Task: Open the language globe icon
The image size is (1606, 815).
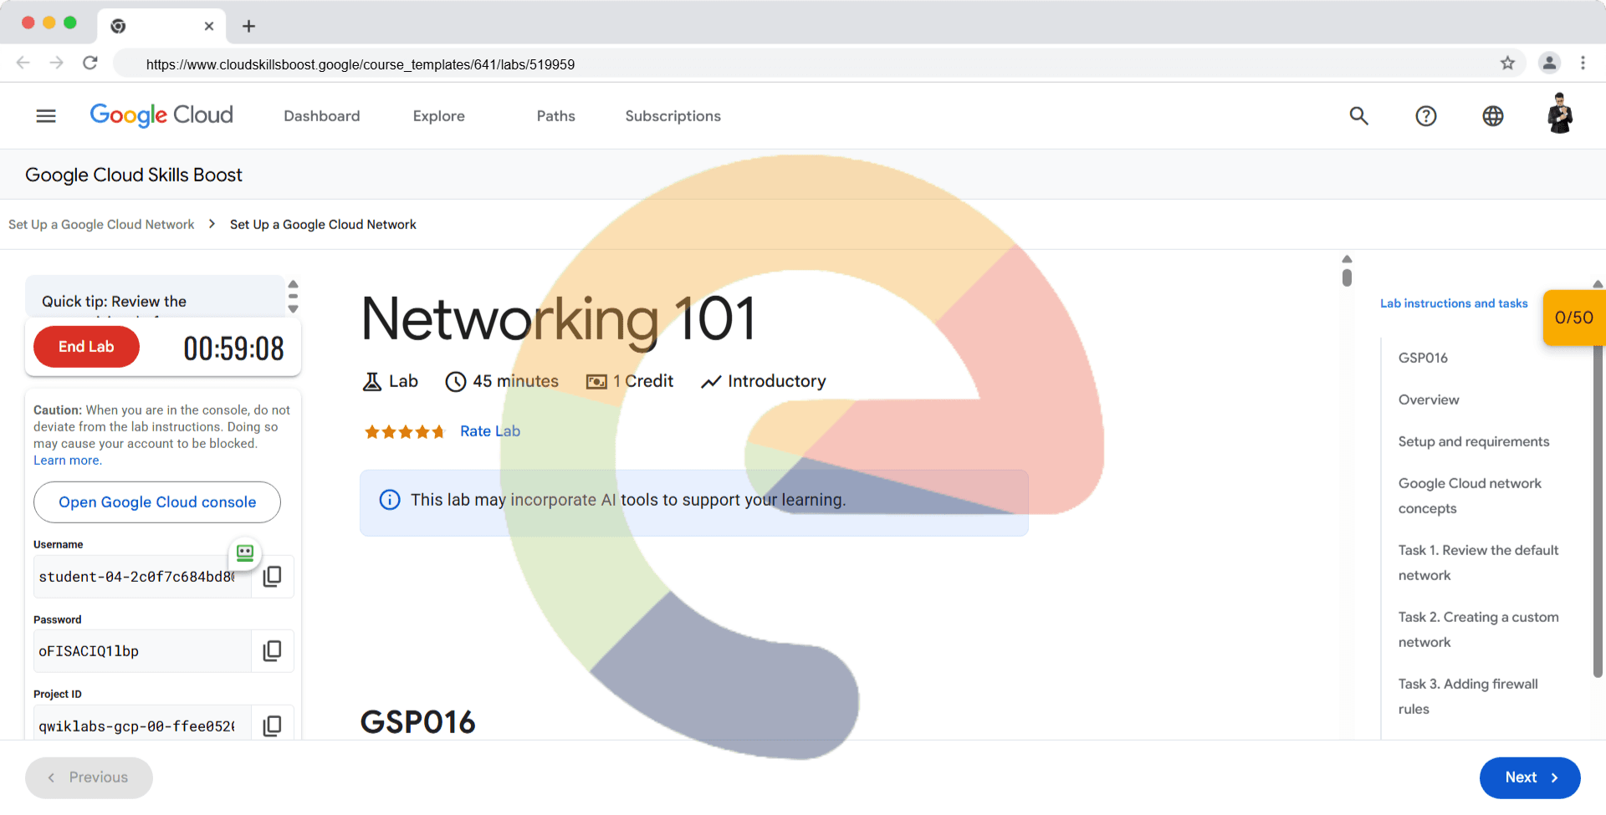Action: pos(1492,116)
